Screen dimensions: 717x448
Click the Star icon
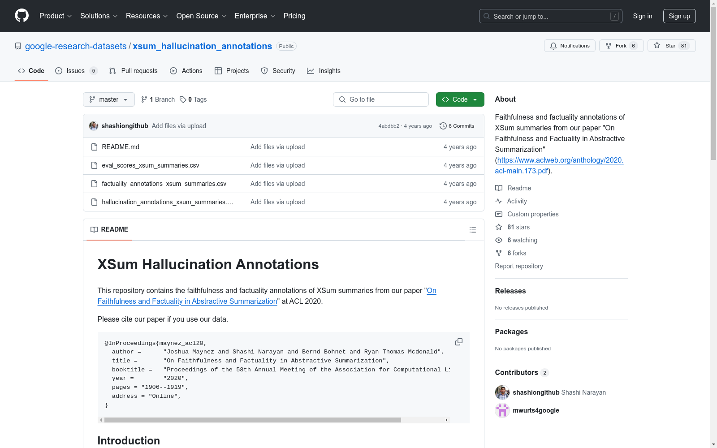point(657,45)
